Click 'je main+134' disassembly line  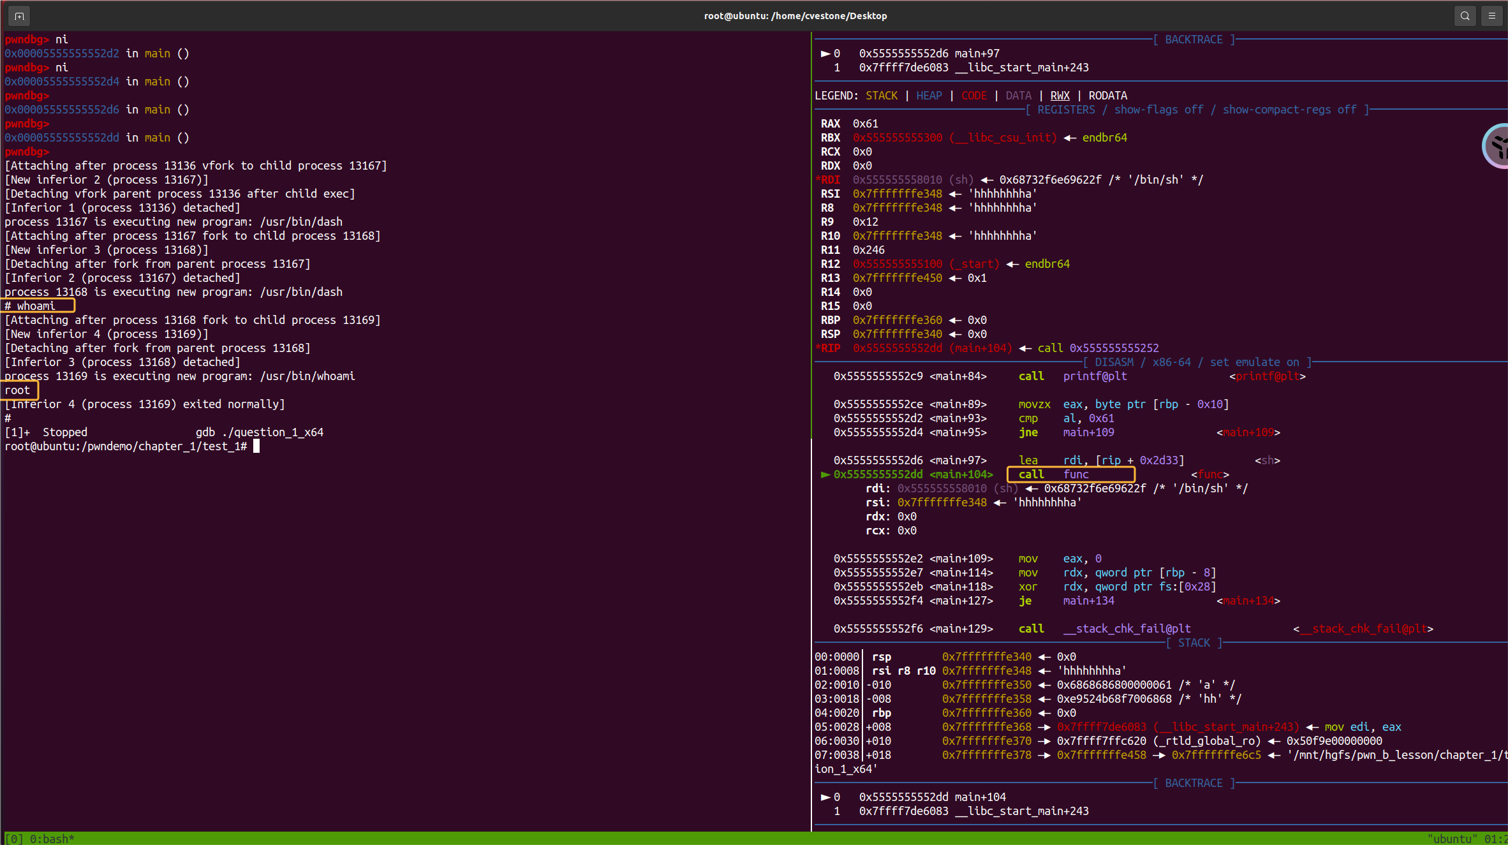pyautogui.click(x=1056, y=601)
